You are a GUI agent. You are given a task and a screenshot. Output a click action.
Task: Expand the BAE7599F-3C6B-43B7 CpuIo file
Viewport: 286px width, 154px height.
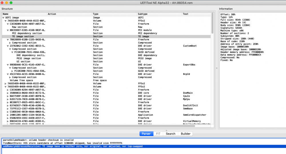pos(8,96)
